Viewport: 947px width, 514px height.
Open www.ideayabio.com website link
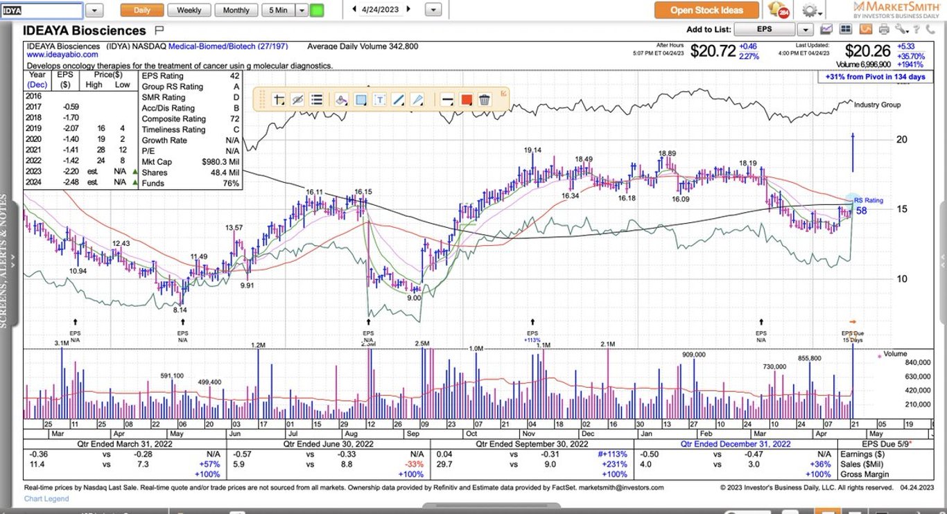(x=62, y=55)
